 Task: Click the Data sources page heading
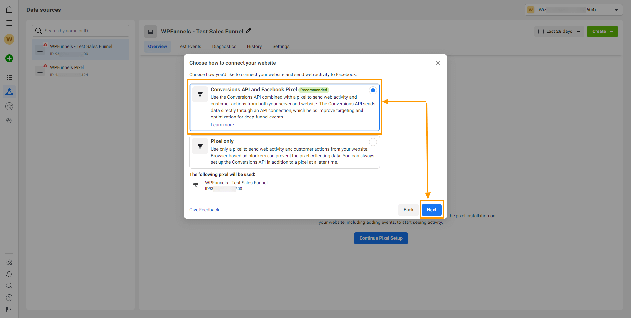point(44,10)
